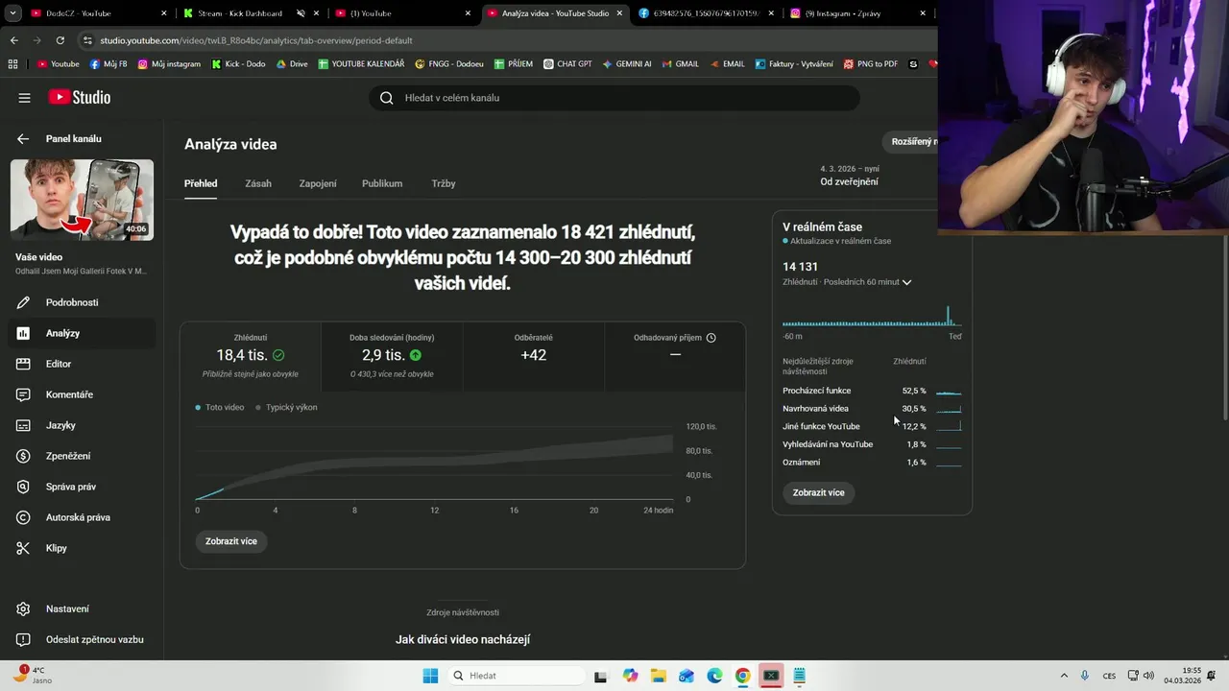Click the browser address bar URL

click(256, 40)
